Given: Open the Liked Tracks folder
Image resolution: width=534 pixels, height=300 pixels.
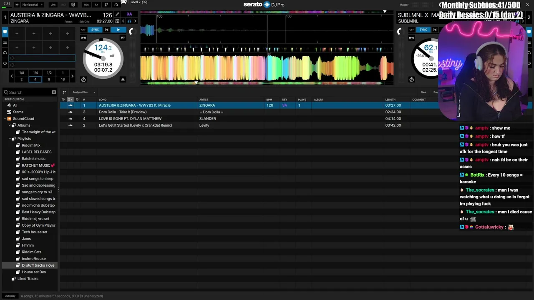Looking at the screenshot, I should point(28,279).
